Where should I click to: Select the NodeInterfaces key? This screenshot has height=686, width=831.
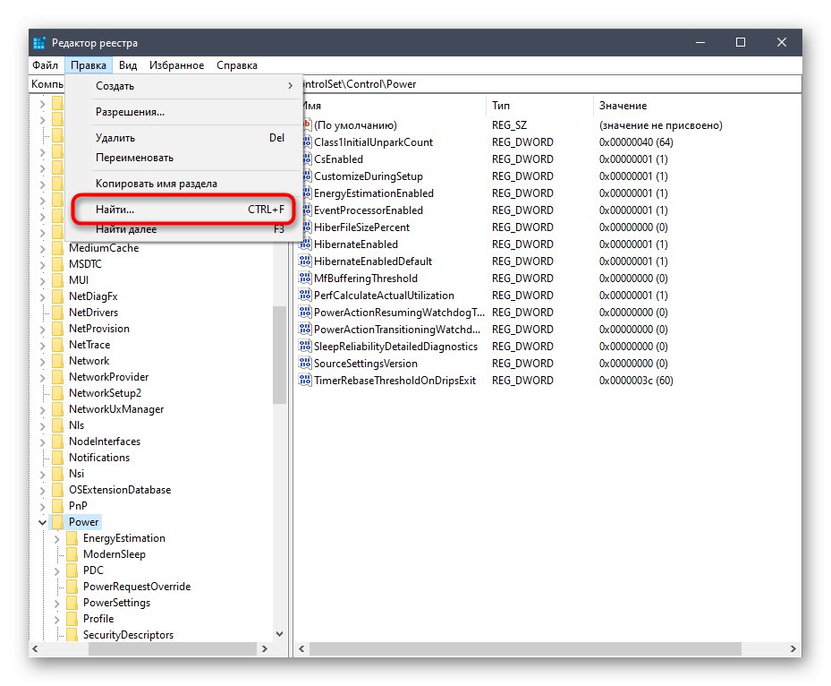click(x=105, y=442)
